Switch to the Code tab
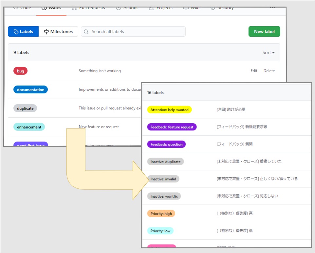The width and height of the screenshot is (315, 253). pyautogui.click(x=22, y=8)
